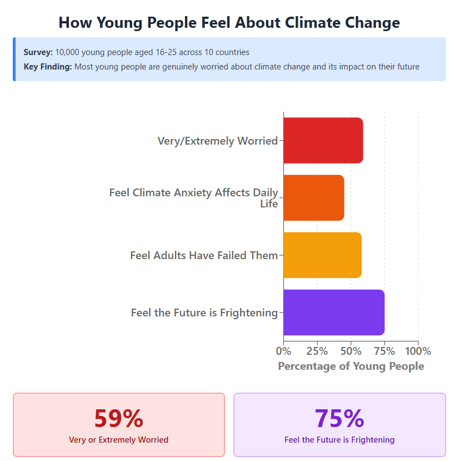The image size is (455, 461).
Task: Select "Feel Climate Anxiety Affects Daily Life" label
Action: [194, 198]
